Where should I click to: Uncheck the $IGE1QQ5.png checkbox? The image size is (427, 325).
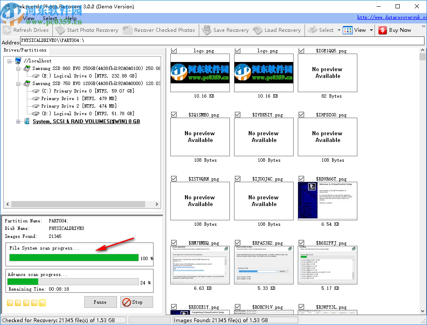click(x=302, y=50)
